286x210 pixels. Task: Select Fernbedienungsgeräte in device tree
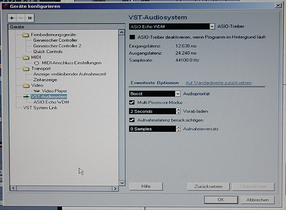click(53, 35)
